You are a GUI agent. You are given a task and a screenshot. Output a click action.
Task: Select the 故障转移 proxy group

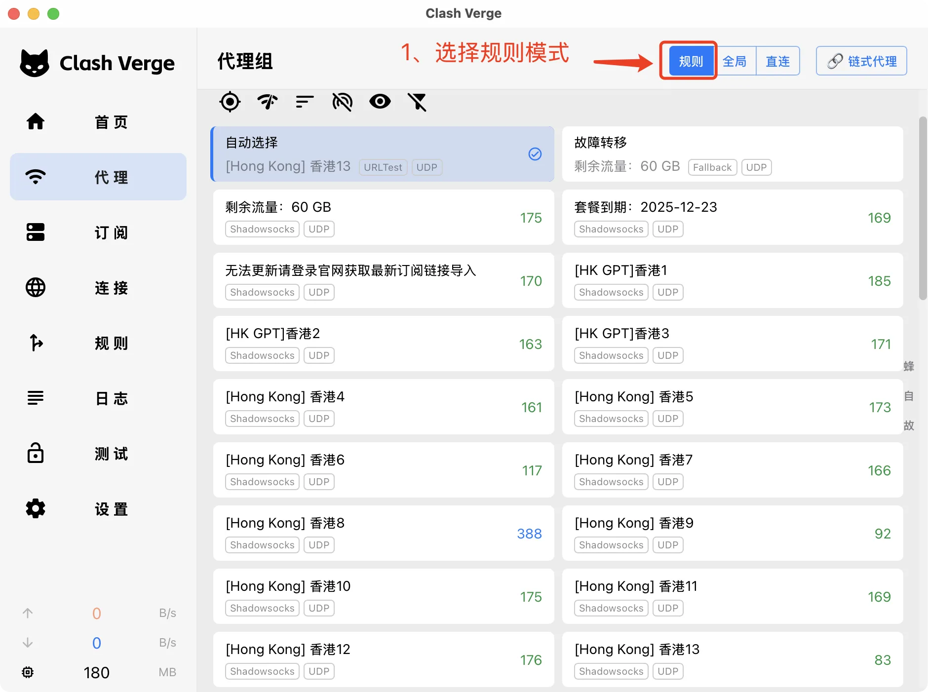coord(732,154)
